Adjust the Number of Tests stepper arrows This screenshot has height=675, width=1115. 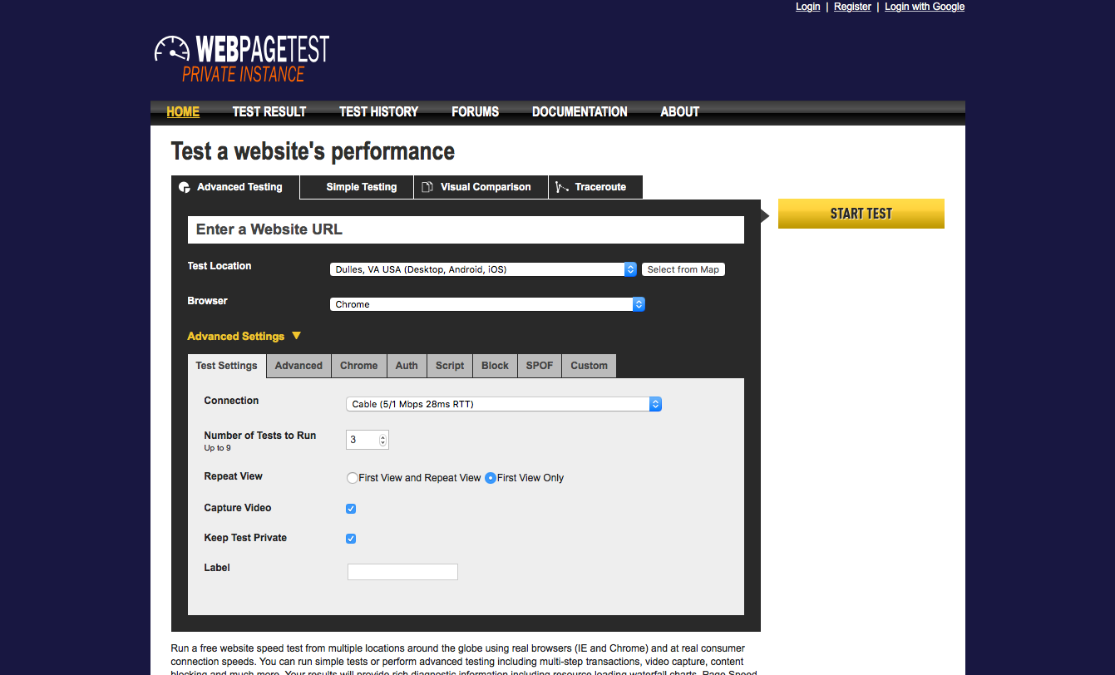[382, 440]
